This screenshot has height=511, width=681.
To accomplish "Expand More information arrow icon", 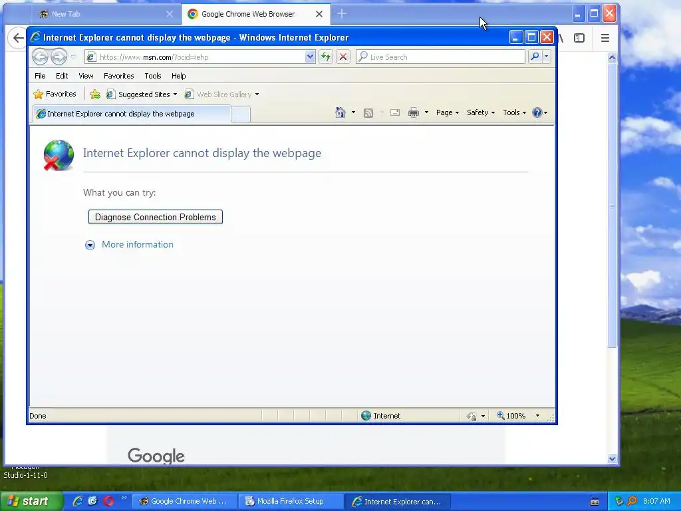I will coord(90,245).
